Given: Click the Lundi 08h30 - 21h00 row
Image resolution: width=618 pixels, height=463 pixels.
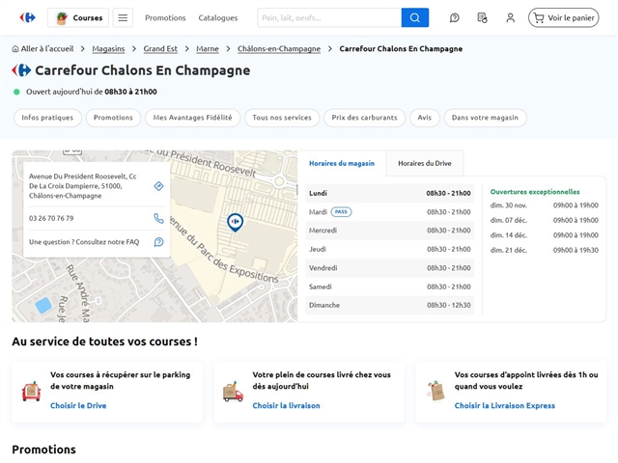Looking at the screenshot, I should point(390,193).
